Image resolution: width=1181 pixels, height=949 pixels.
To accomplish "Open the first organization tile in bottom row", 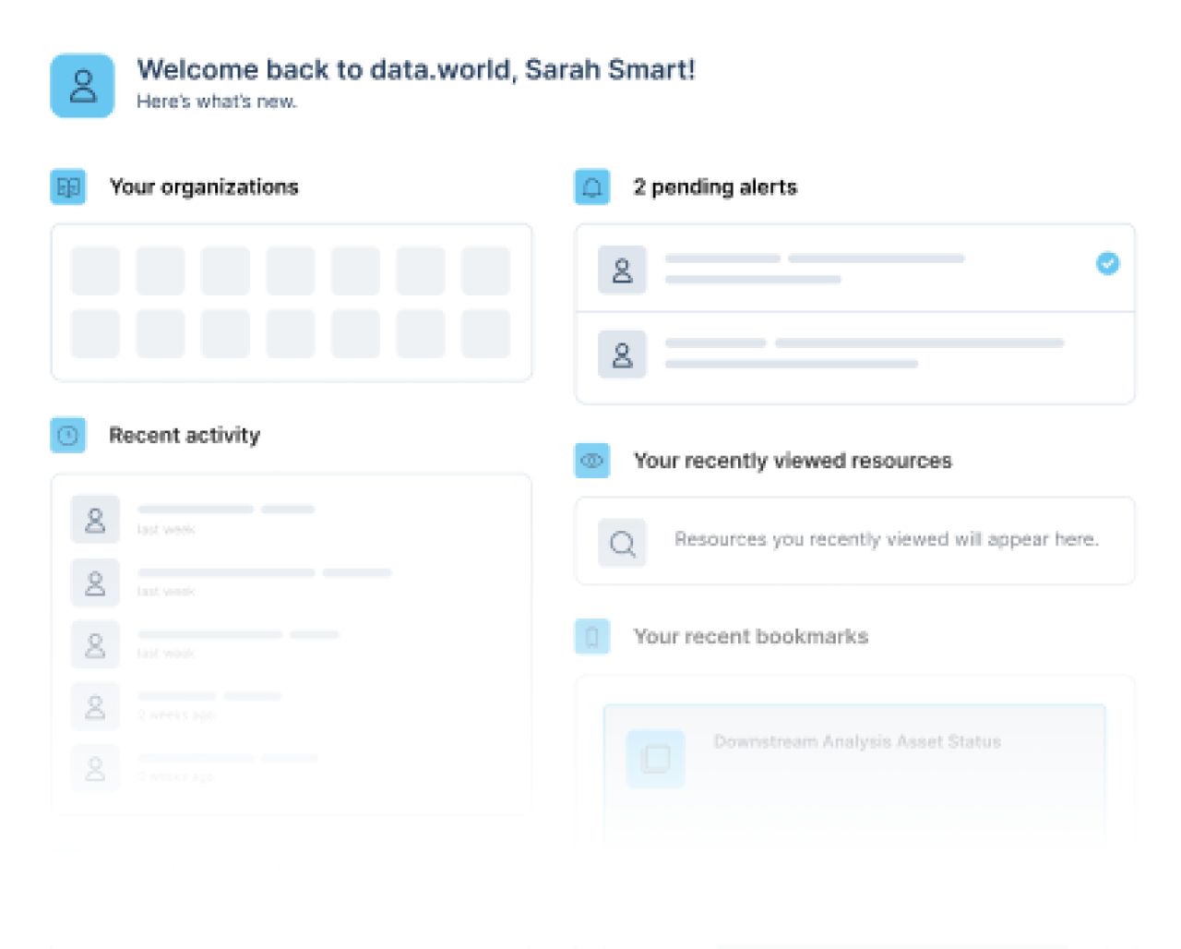I will [x=95, y=333].
